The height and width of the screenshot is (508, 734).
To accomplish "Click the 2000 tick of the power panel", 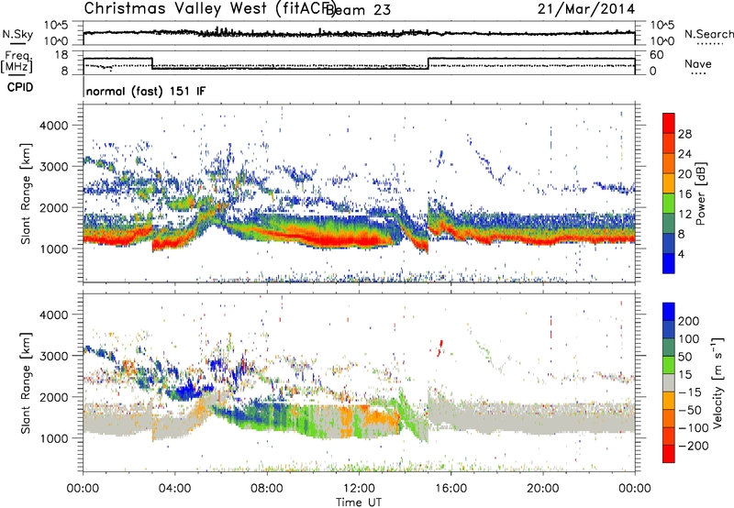I will 53,207.
